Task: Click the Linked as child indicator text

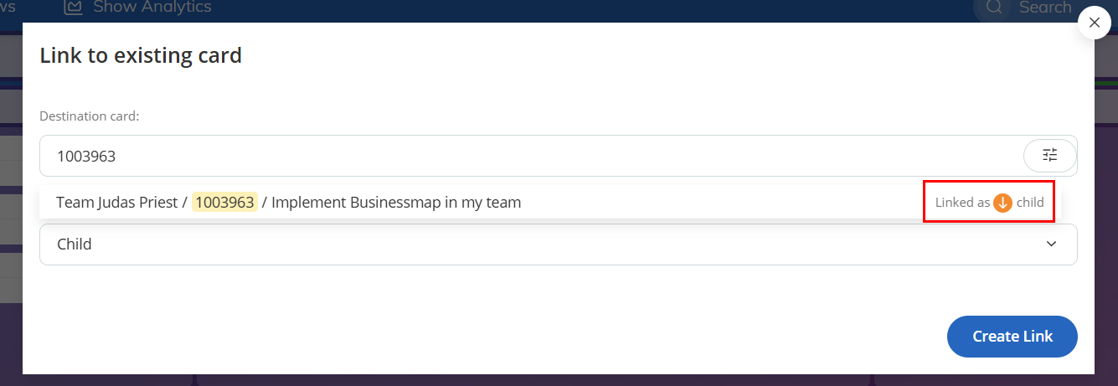Action: click(x=989, y=202)
